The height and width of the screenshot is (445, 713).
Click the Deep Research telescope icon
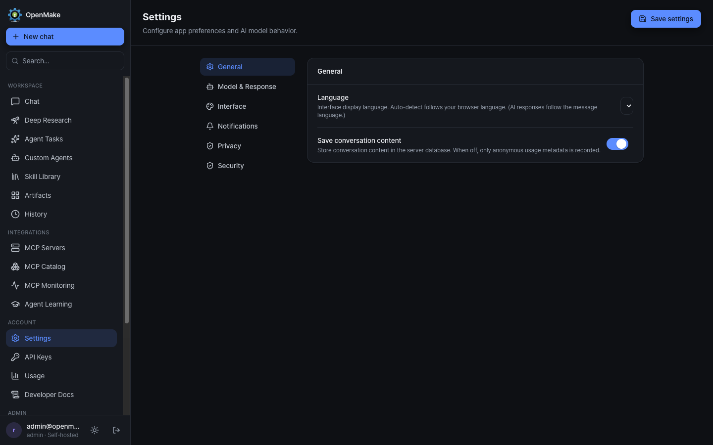pyautogui.click(x=15, y=120)
